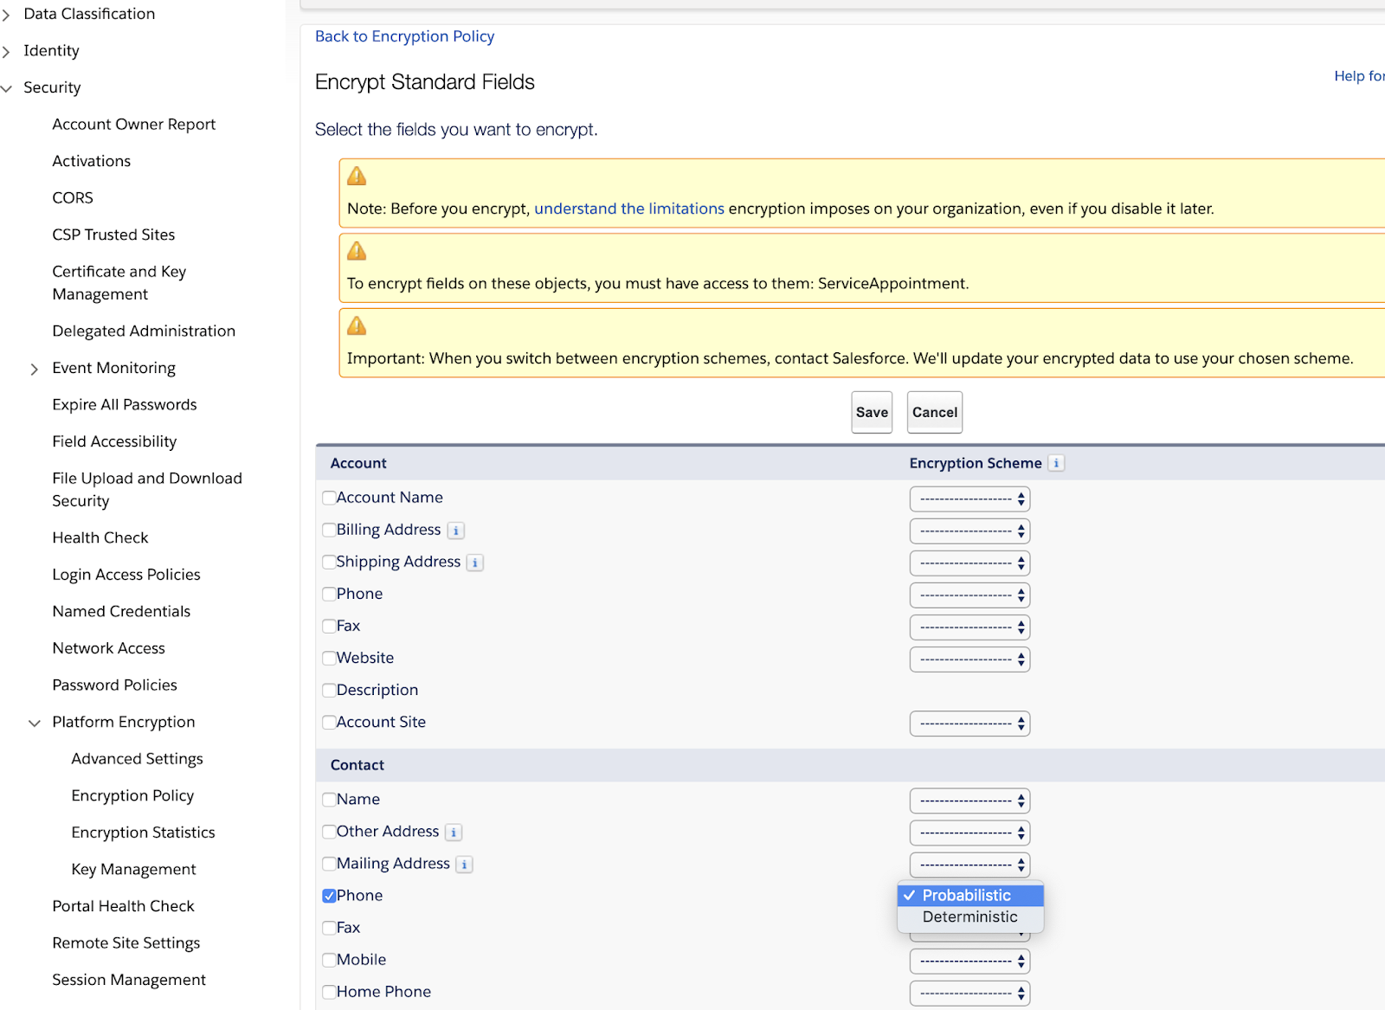Click the warning icon in ServiceAppointment message
1385x1010 pixels.
357,250
